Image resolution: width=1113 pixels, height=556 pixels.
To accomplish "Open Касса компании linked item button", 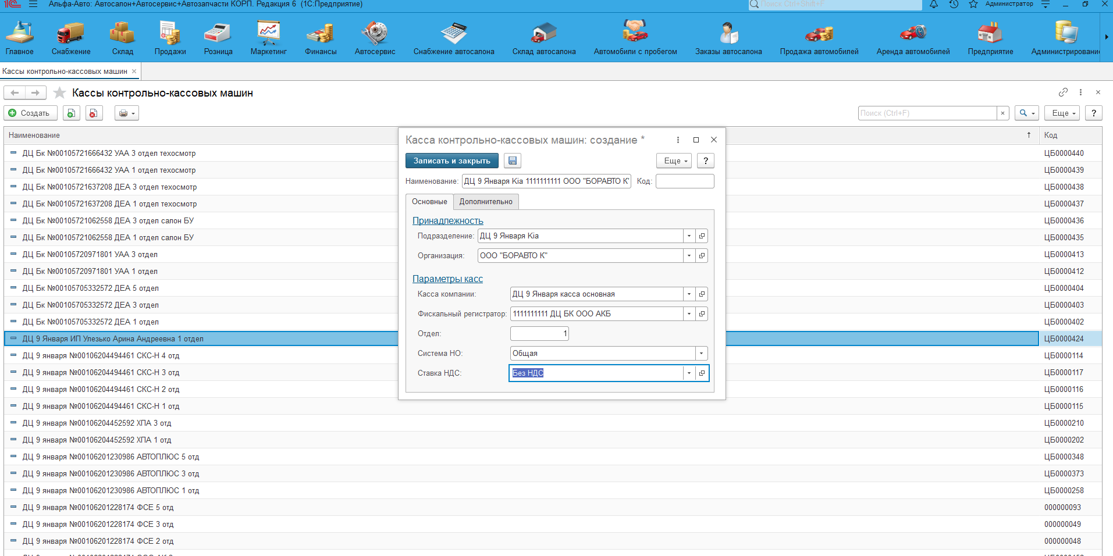I will click(702, 294).
